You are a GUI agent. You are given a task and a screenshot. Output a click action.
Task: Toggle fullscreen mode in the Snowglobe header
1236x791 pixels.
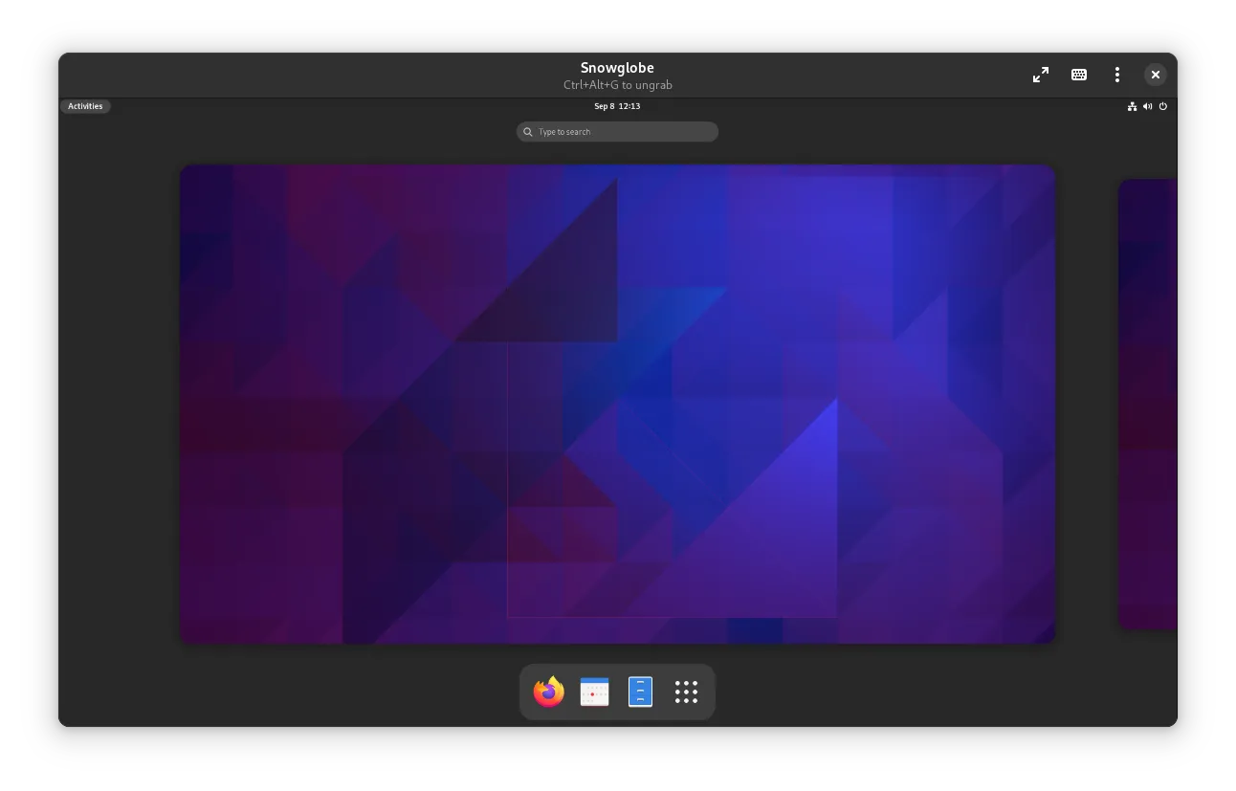tap(1041, 75)
